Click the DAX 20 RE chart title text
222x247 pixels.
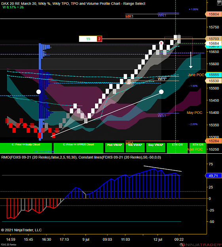73,4
